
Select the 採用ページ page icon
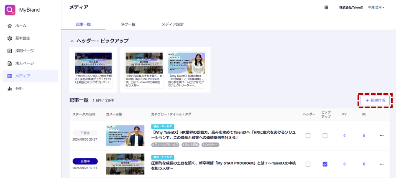10,51
